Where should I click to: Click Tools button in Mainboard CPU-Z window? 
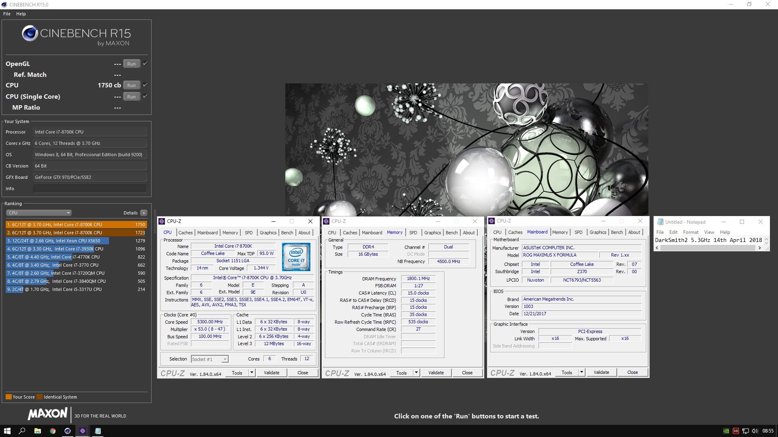[x=567, y=372]
